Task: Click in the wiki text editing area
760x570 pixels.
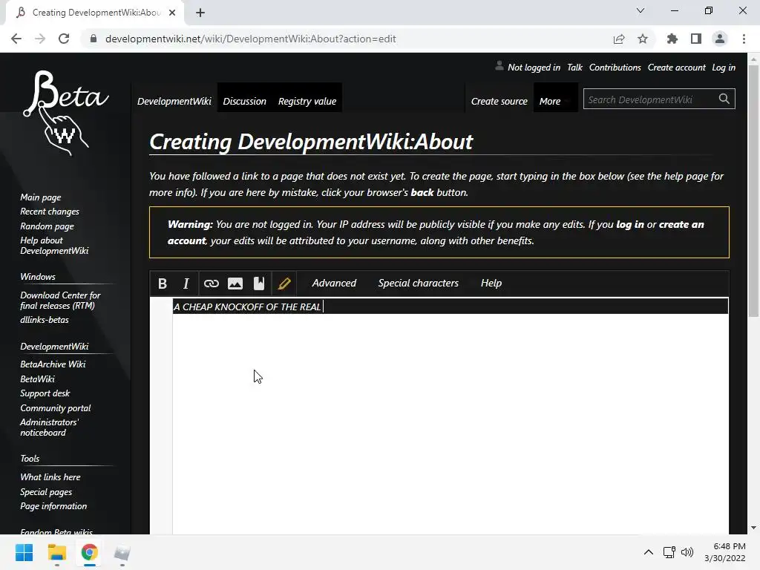Action: click(451, 417)
